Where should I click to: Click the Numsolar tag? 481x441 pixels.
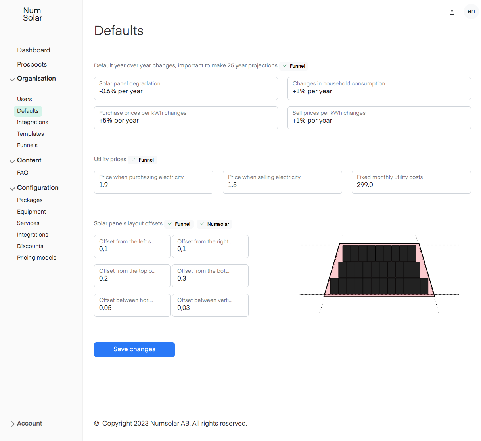tap(215, 224)
